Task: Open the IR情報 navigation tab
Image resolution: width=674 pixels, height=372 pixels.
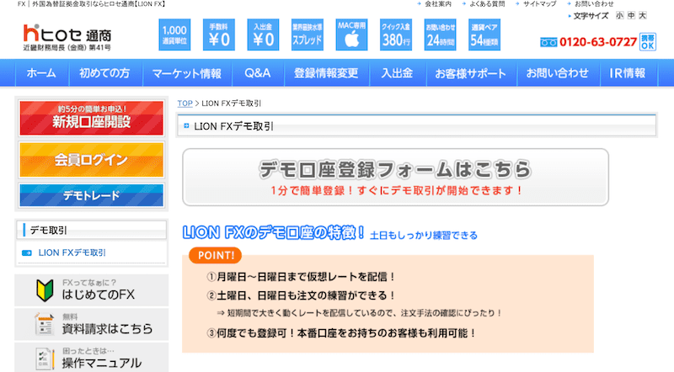Action: coord(628,73)
